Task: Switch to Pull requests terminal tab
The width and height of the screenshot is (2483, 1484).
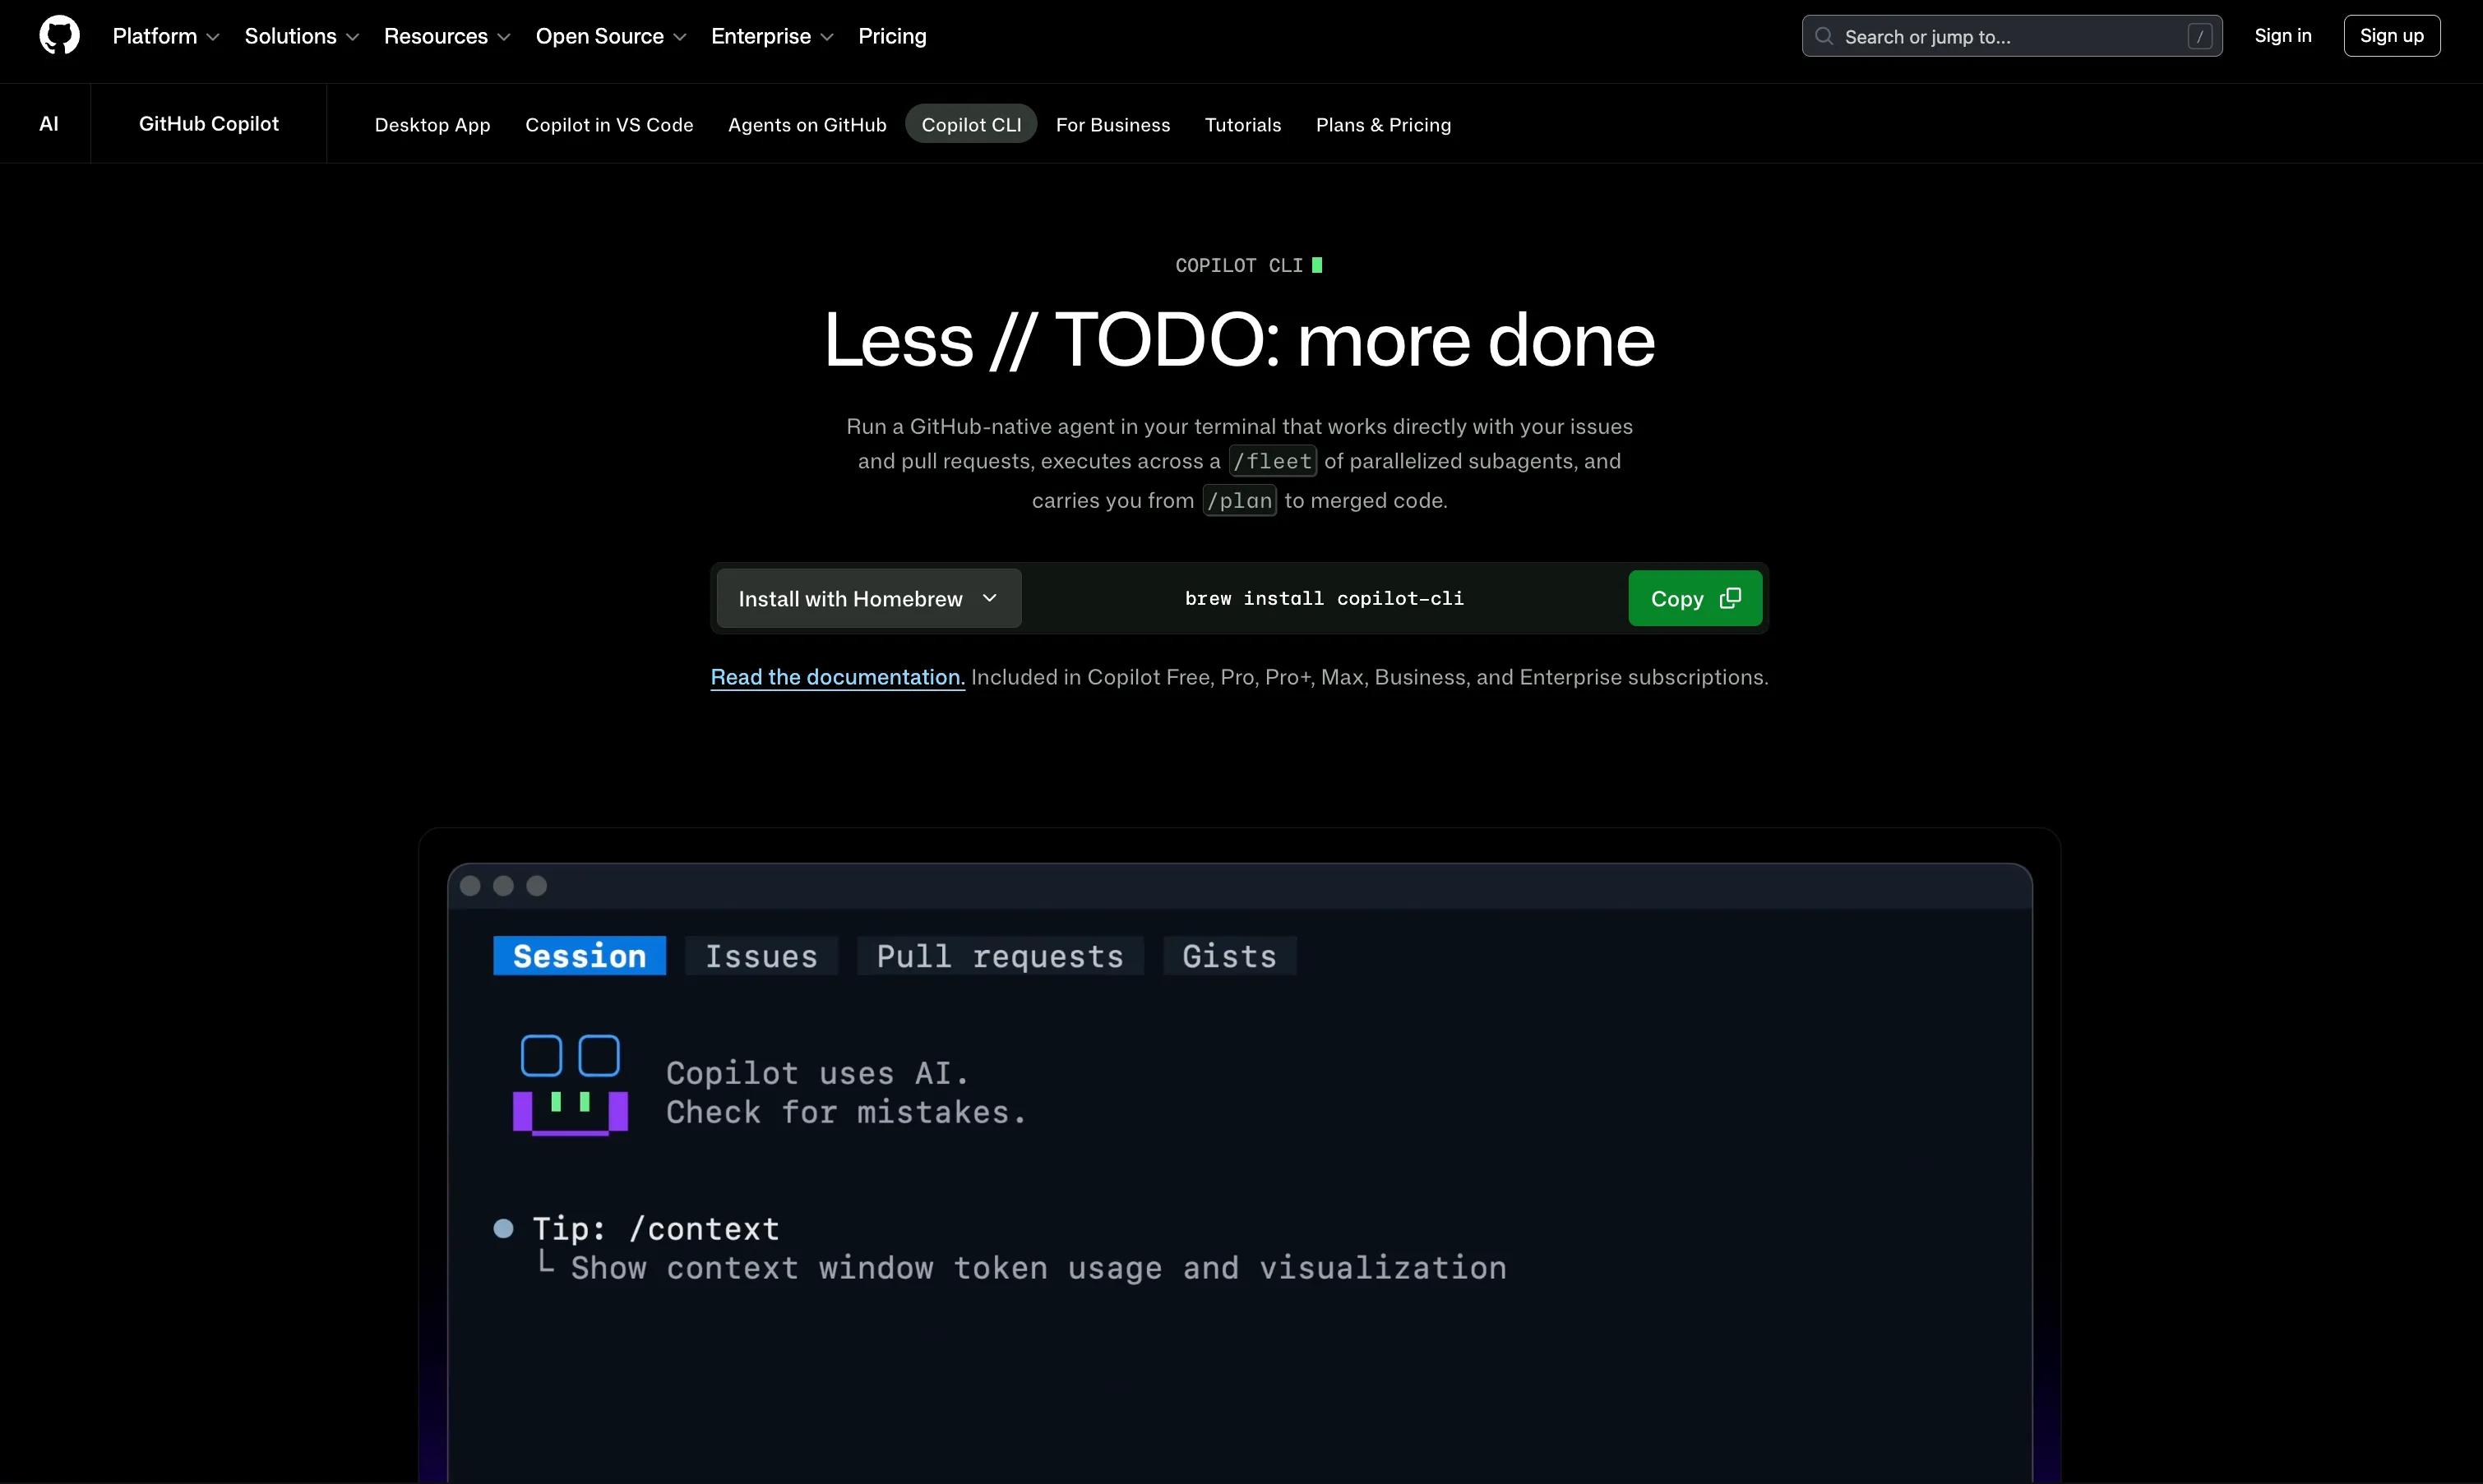Action: click(x=1000, y=956)
